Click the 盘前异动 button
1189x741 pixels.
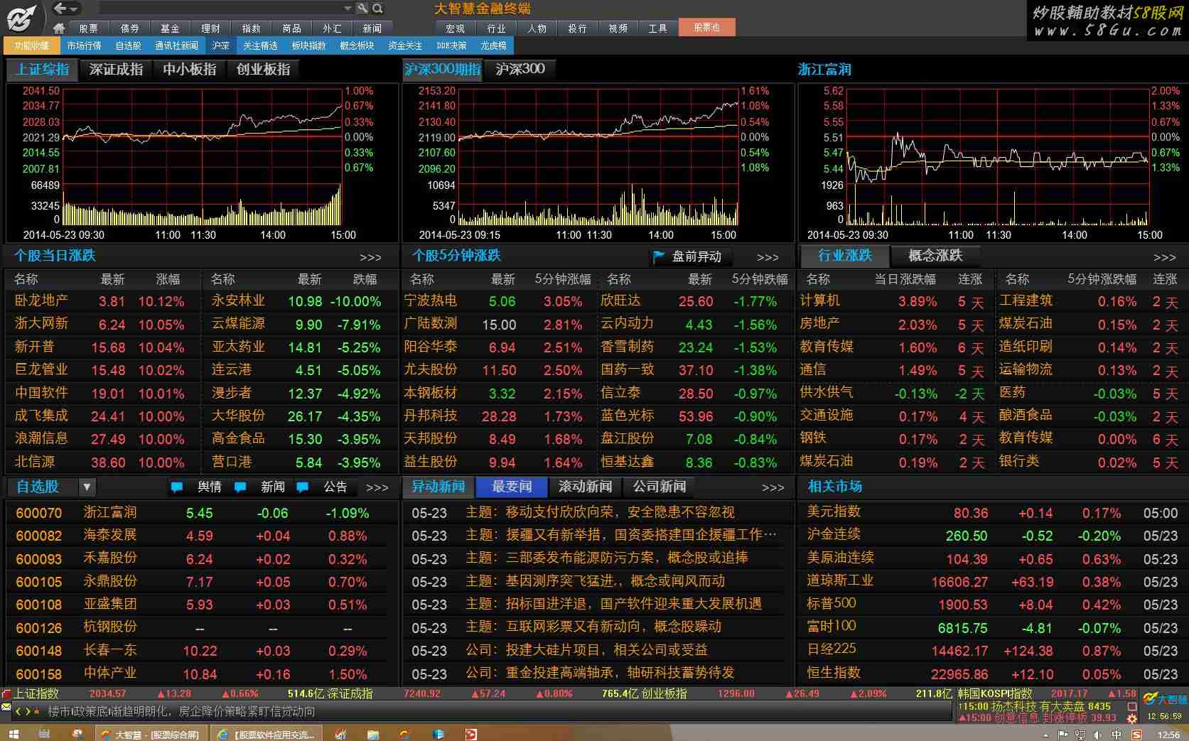pyautogui.click(x=696, y=256)
